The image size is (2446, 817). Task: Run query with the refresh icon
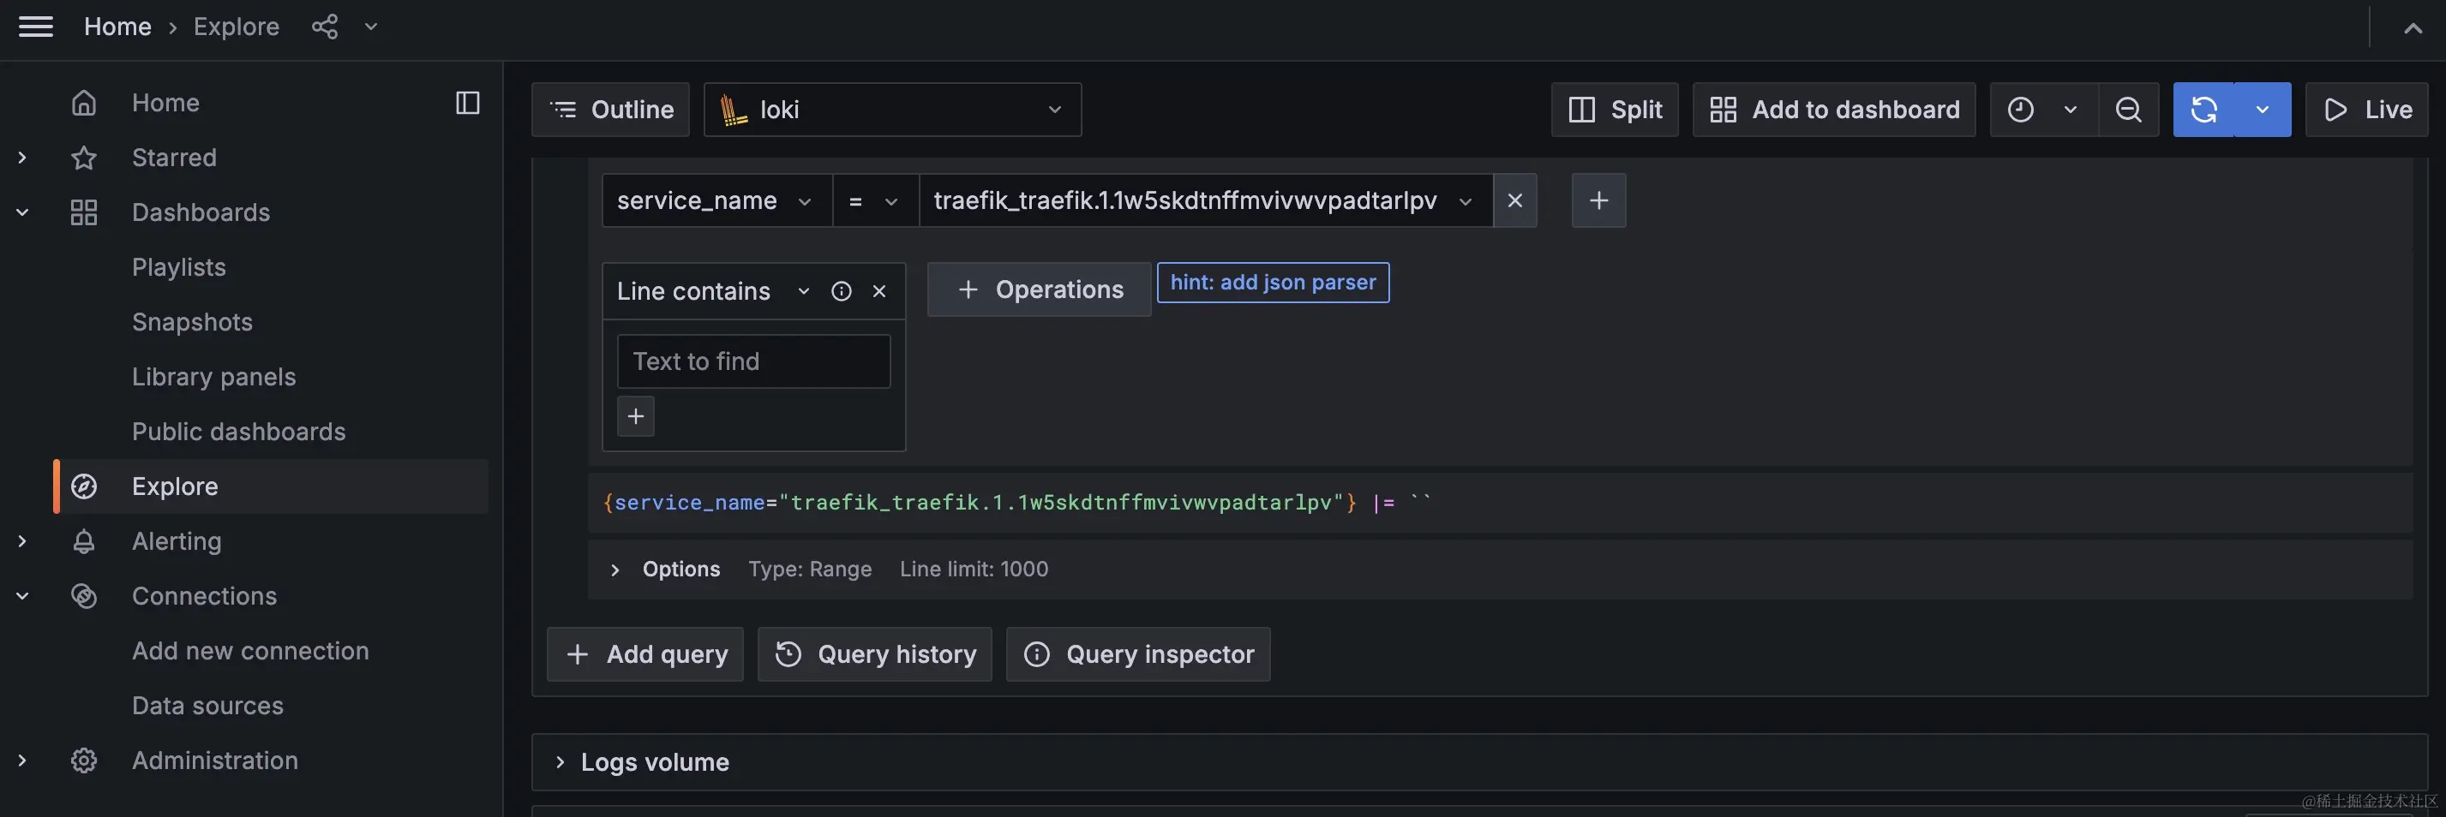[2203, 110]
